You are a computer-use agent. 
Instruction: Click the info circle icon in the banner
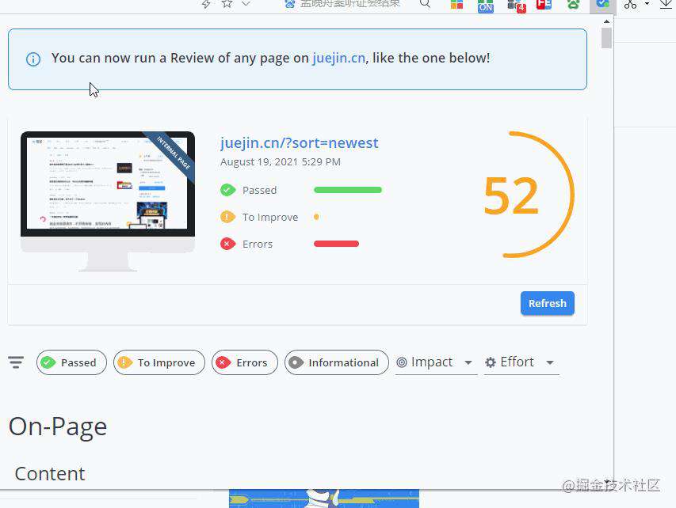33,59
